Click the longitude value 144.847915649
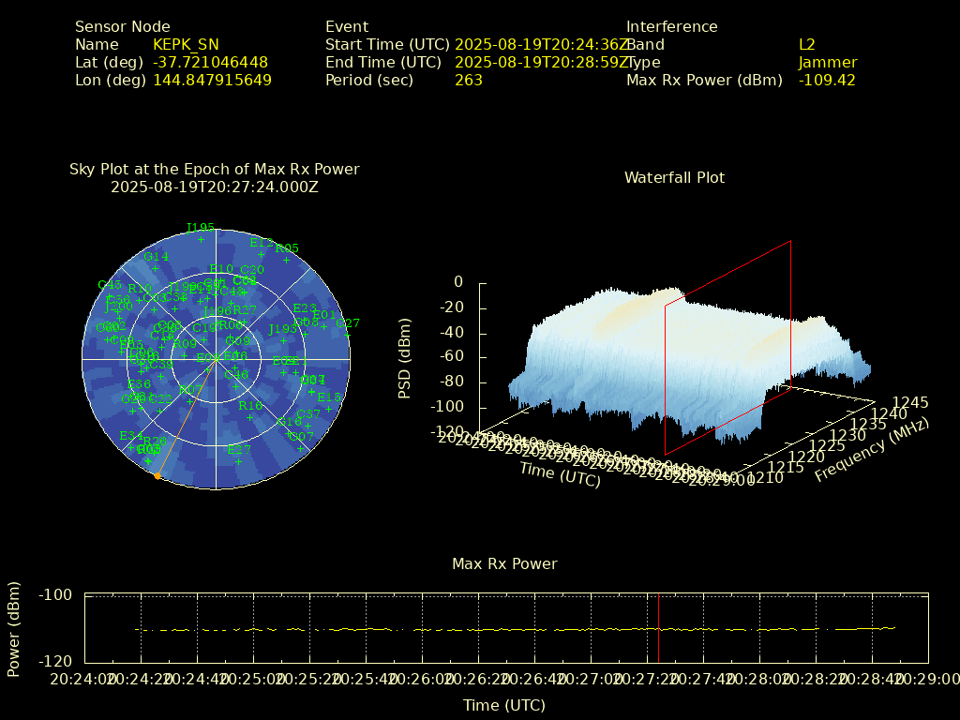This screenshot has height=720, width=960. (212, 80)
